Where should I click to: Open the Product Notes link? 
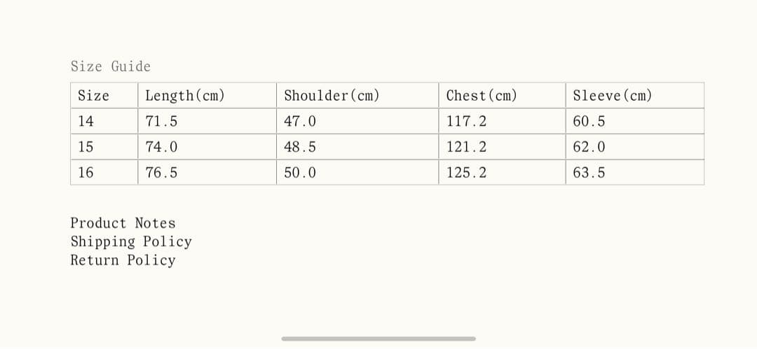[x=123, y=223]
